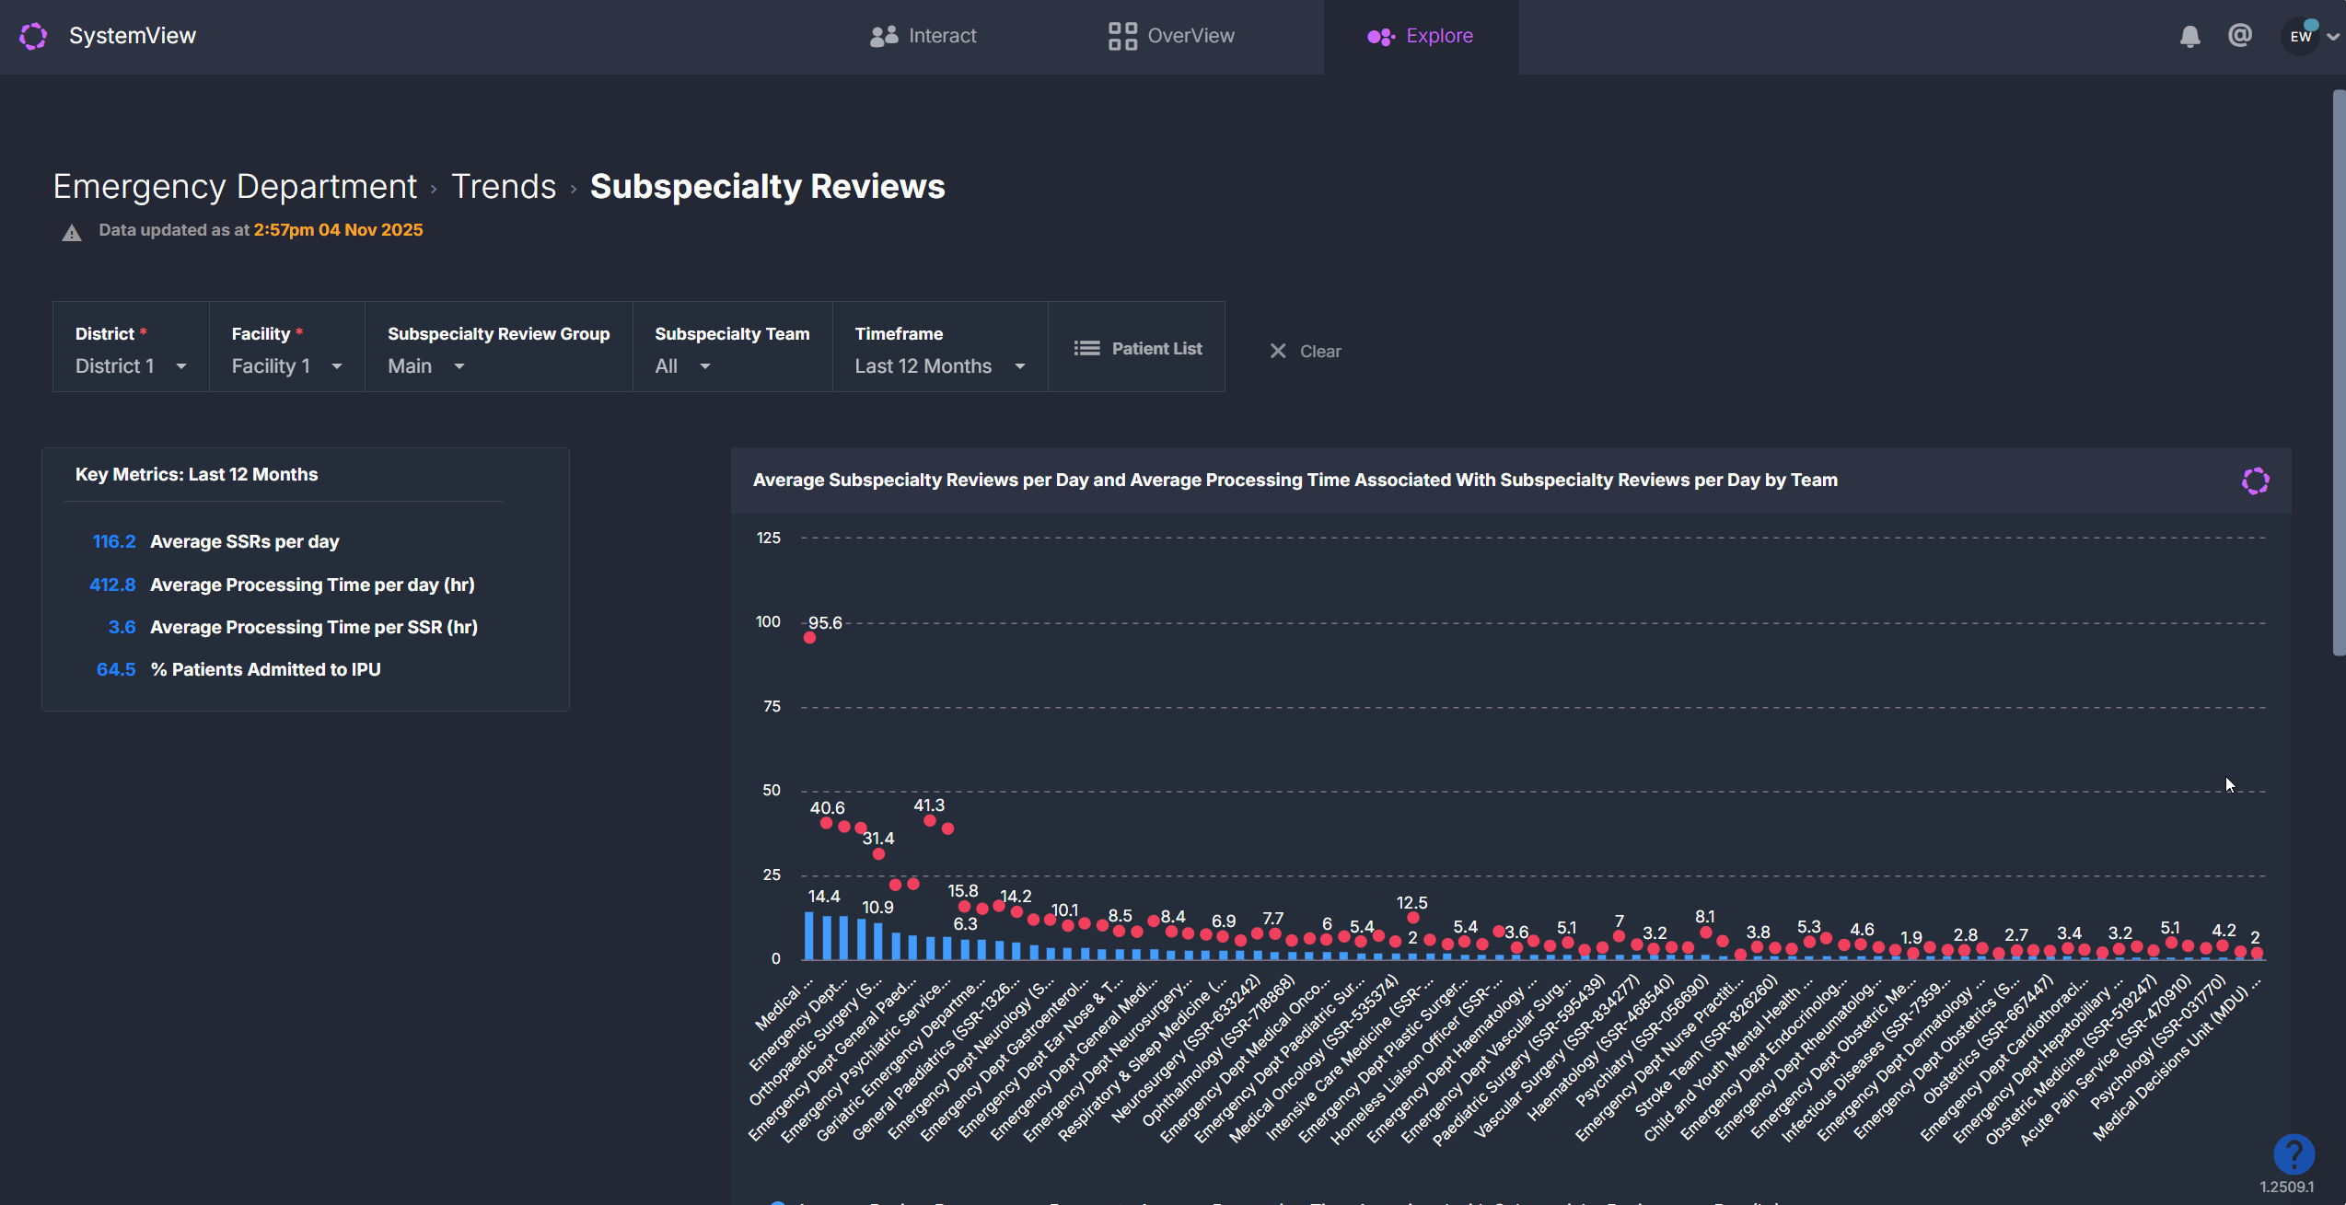Select the Explore tab
This screenshot has height=1205, width=2346.
pyautogui.click(x=1421, y=36)
